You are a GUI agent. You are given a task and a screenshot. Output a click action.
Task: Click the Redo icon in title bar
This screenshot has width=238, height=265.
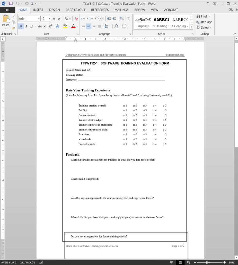tap(27, 3)
